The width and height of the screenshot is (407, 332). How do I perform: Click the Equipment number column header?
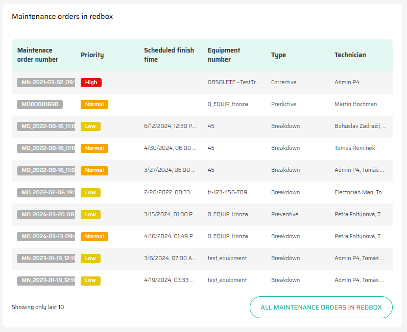(224, 55)
